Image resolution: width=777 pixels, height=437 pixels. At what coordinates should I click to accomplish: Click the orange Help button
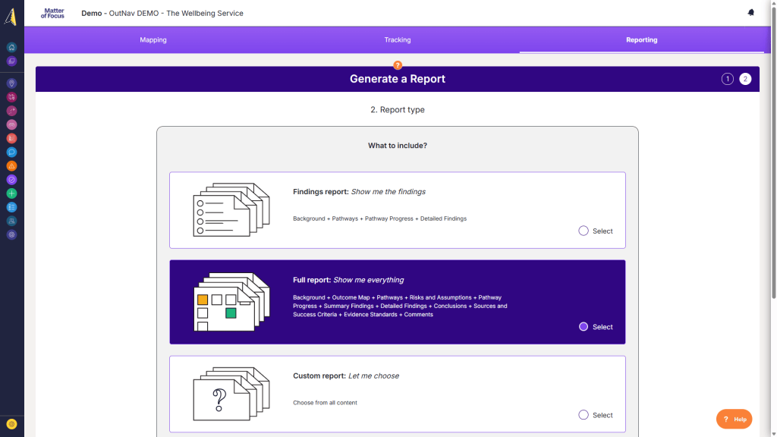click(734, 419)
